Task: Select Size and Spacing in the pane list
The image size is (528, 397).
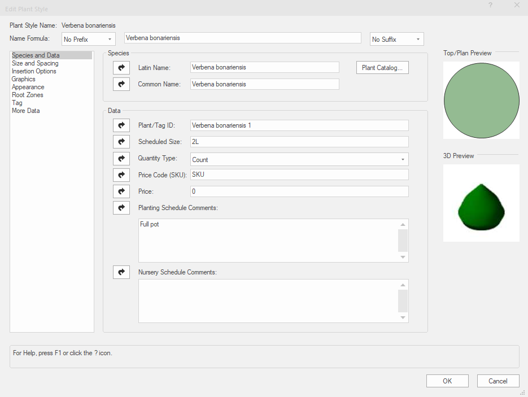Action: [x=35, y=63]
